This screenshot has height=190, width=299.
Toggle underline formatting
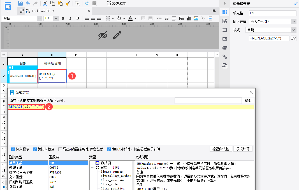78,18
